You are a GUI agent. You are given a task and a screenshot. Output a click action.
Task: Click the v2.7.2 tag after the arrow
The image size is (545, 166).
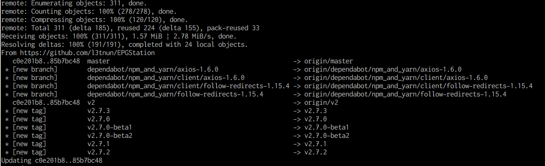click(316, 152)
